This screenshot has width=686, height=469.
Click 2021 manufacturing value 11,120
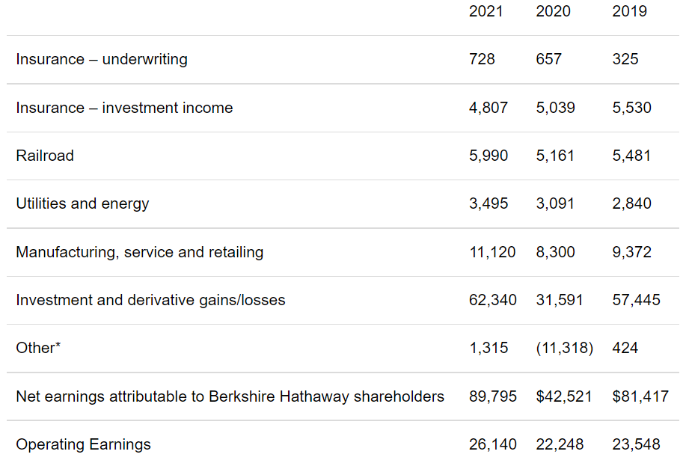pyautogui.click(x=492, y=252)
